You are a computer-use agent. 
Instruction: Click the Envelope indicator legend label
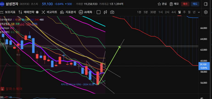click(4, 28)
